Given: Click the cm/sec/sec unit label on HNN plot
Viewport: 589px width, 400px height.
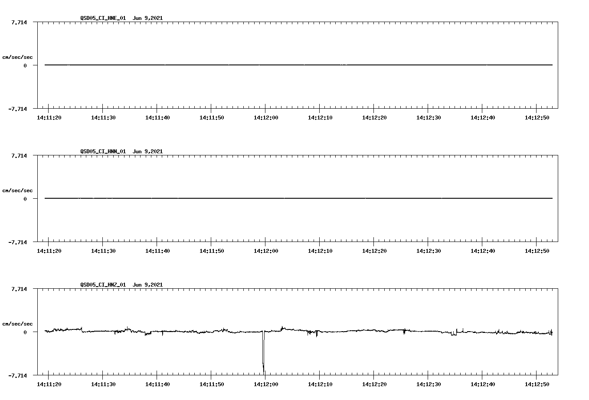Looking at the screenshot, I should 17,191.
